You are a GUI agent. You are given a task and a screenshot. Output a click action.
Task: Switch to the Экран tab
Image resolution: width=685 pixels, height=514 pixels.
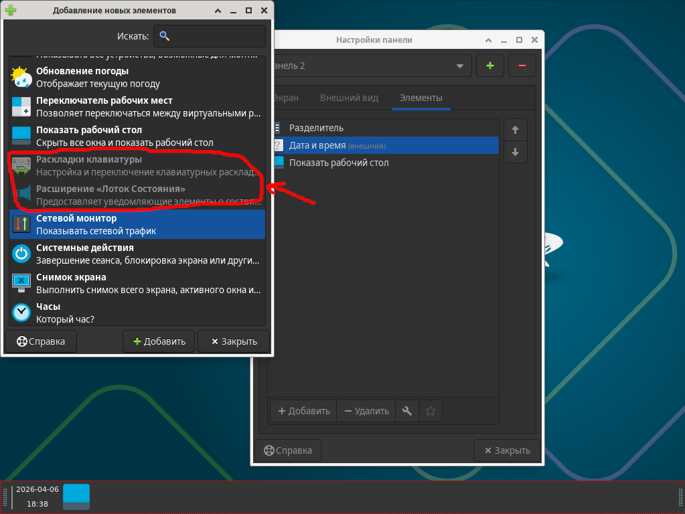pyautogui.click(x=286, y=98)
